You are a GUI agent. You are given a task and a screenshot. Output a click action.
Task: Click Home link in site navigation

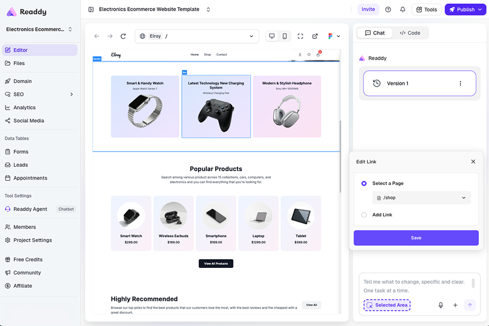(195, 55)
